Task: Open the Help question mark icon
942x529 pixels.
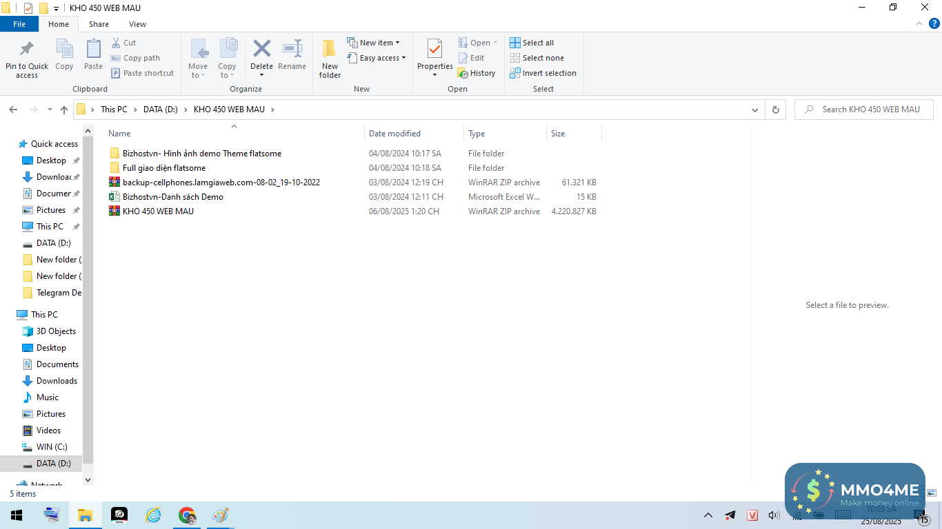Action: coord(934,23)
